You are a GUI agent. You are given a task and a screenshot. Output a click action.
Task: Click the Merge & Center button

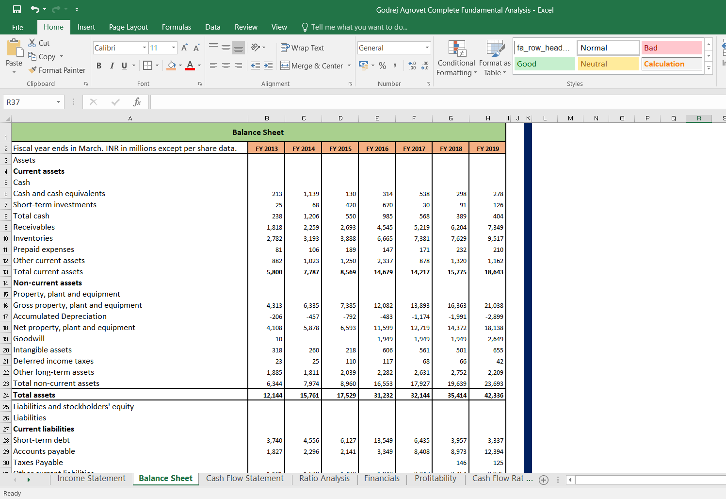pyautogui.click(x=312, y=66)
